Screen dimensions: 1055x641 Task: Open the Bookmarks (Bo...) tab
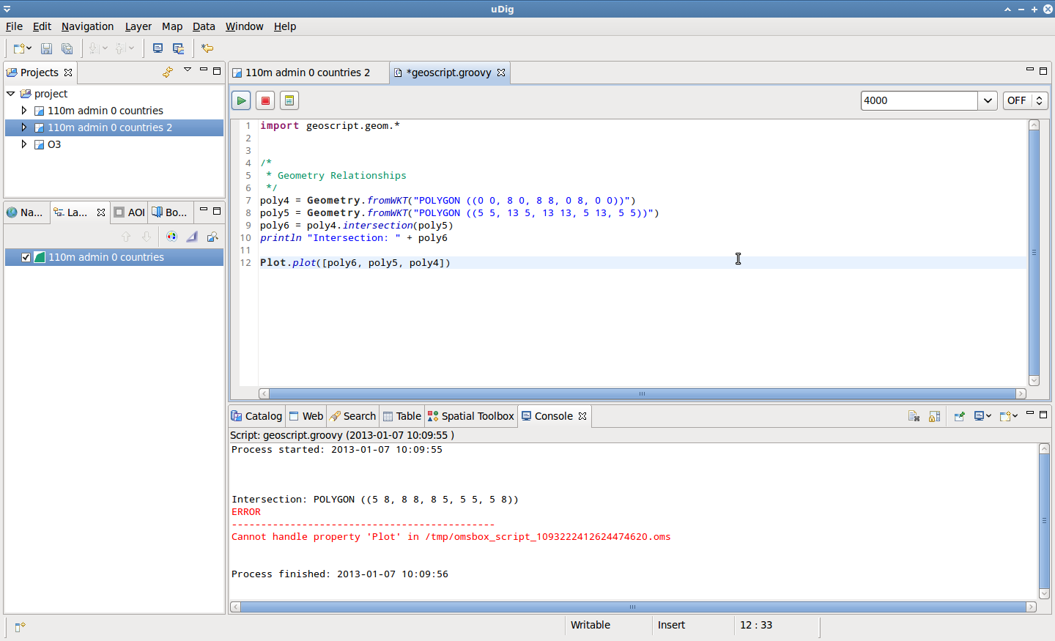pos(170,212)
